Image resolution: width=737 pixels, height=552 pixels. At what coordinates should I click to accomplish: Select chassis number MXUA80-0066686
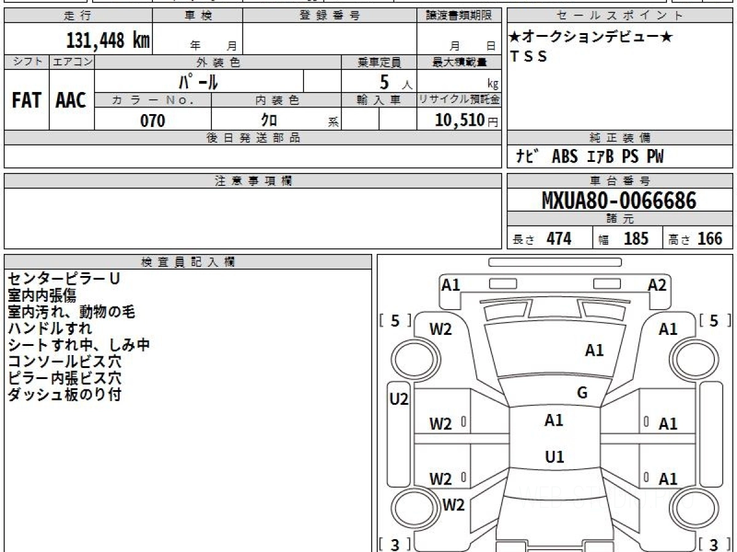(619, 201)
